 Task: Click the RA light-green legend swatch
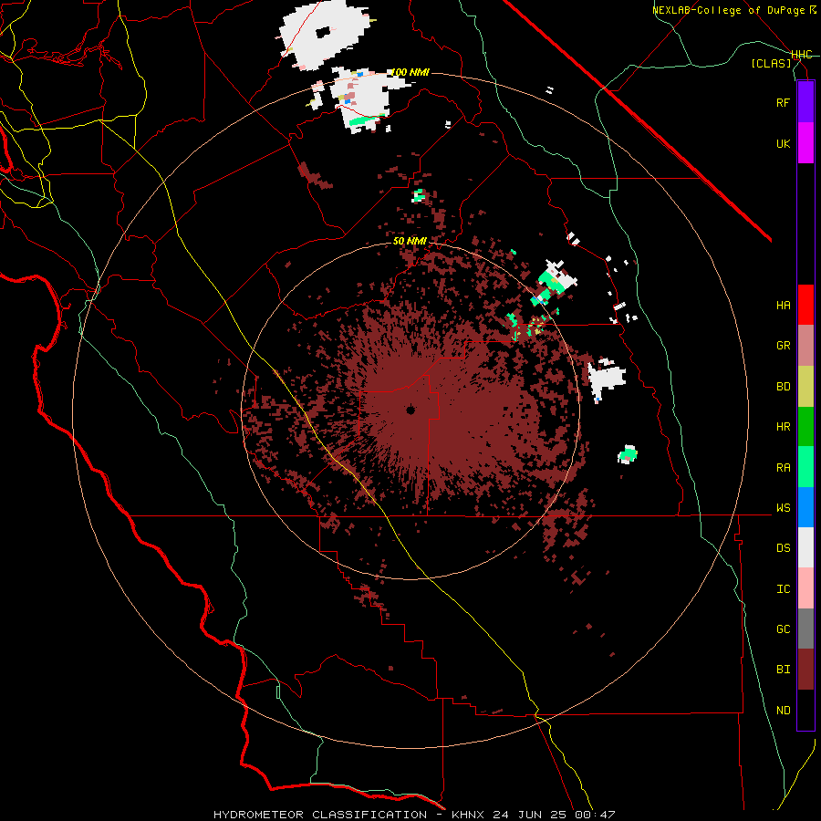(x=805, y=467)
